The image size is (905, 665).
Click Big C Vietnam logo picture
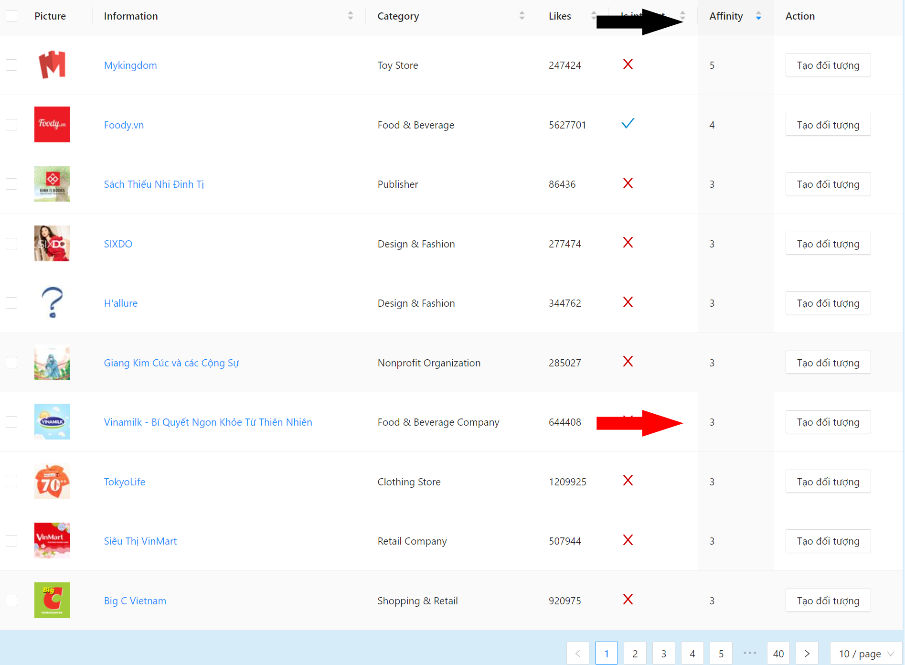coord(52,600)
